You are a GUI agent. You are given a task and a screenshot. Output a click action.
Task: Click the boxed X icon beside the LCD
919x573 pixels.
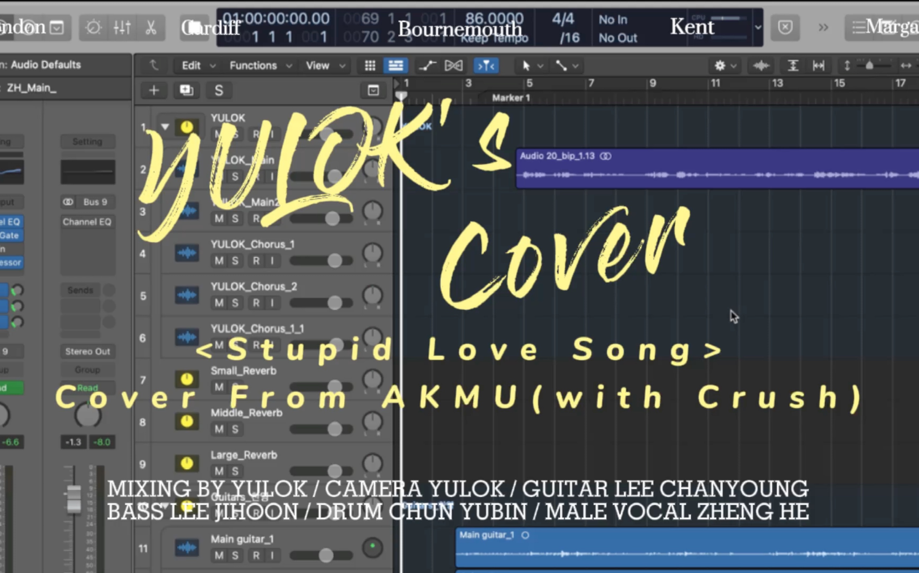pos(785,27)
